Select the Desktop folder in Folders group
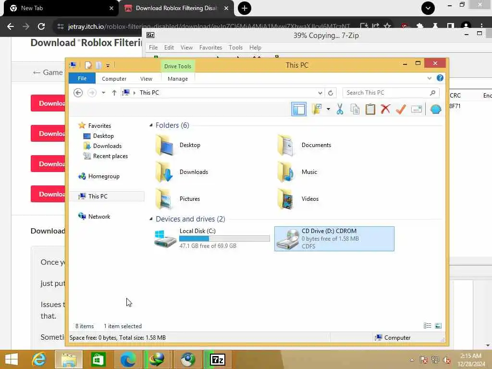Screen dimensions: 492x369 click(178, 145)
